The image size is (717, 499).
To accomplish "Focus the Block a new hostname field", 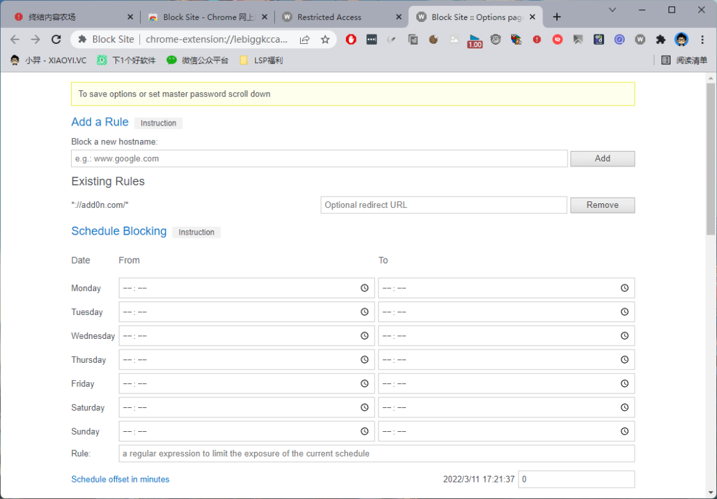I will [x=319, y=159].
